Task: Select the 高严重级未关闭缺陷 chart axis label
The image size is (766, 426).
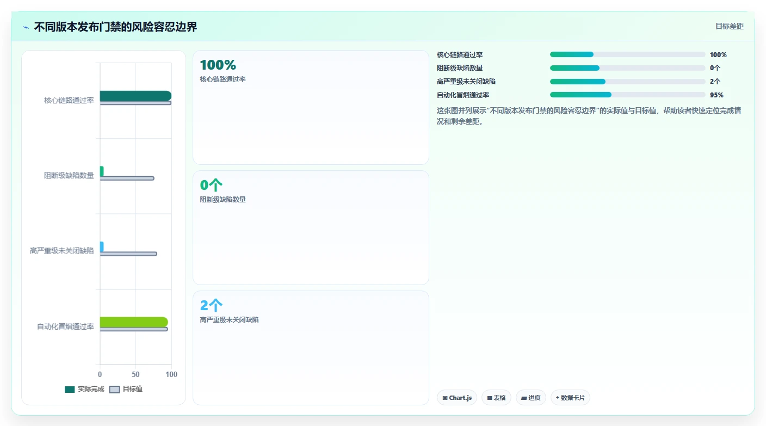Action: point(62,251)
